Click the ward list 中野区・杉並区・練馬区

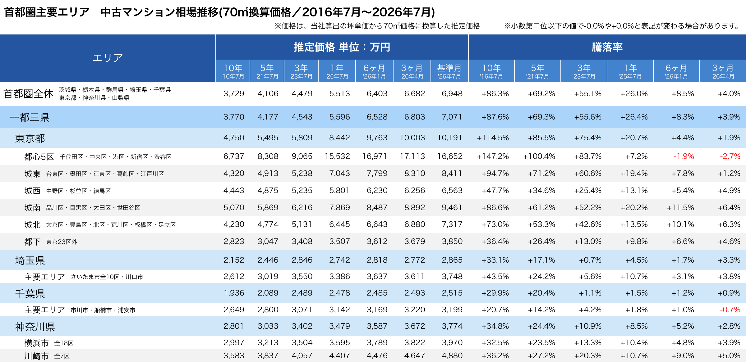(x=78, y=191)
